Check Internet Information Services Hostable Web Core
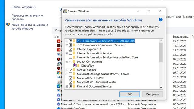This screenshot has height=109, width=194. click(71, 58)
